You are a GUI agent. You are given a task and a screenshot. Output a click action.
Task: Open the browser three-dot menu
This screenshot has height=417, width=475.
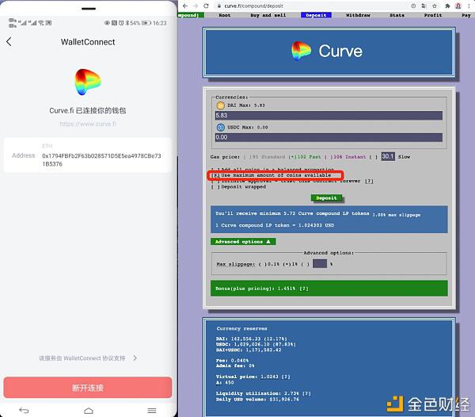(469, 6)
